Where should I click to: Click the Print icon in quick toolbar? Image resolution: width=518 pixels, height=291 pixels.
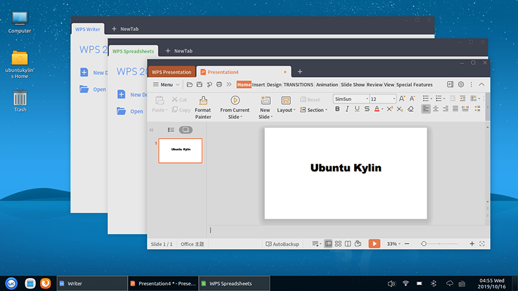tap(219, 85)
